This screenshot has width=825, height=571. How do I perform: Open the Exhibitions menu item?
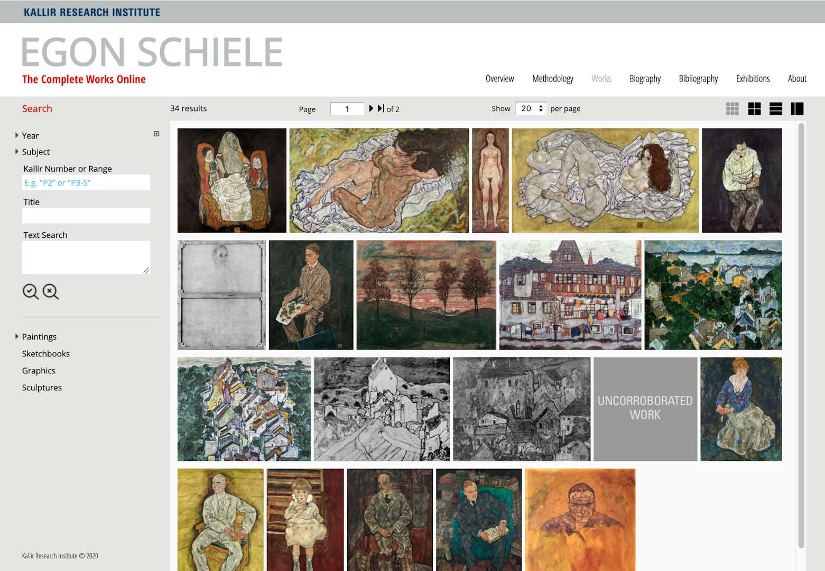753,79
